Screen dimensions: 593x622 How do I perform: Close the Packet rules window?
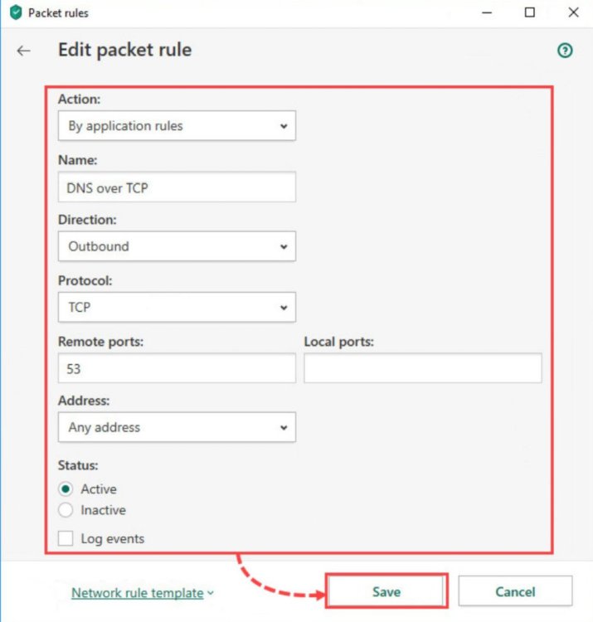click(573, 12)
